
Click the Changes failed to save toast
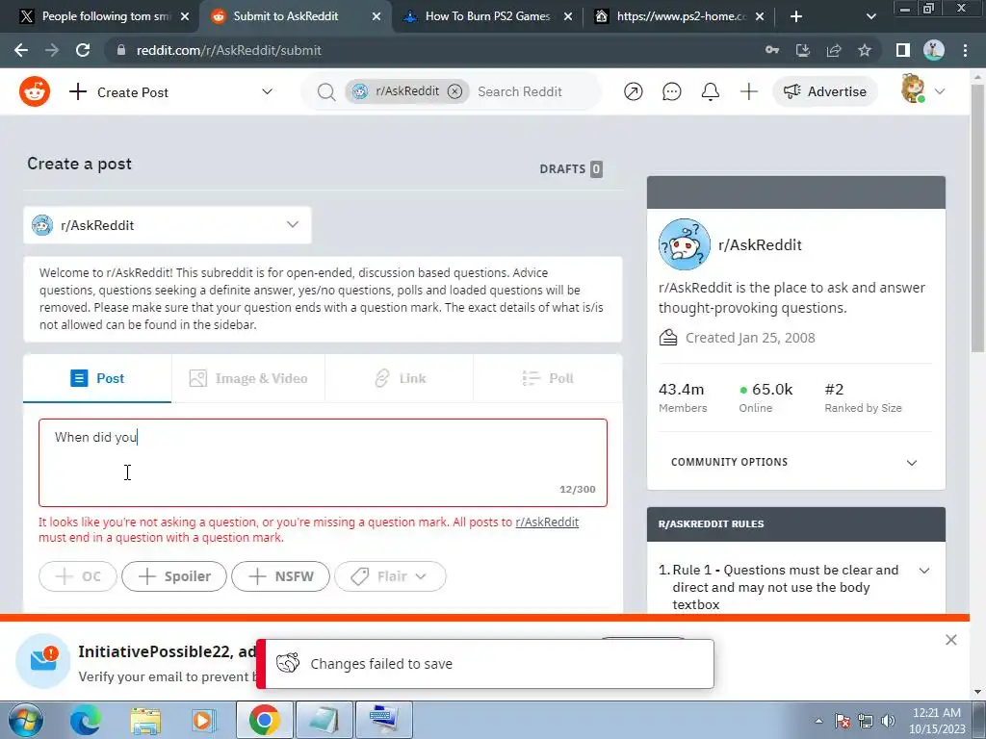[x=485, y=664]
